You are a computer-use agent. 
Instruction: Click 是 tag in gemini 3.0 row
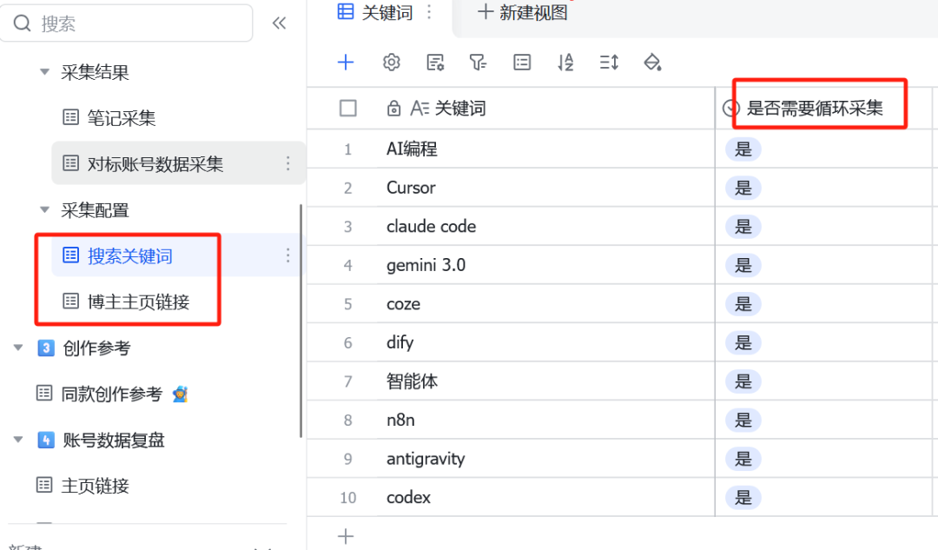[743, 265]
